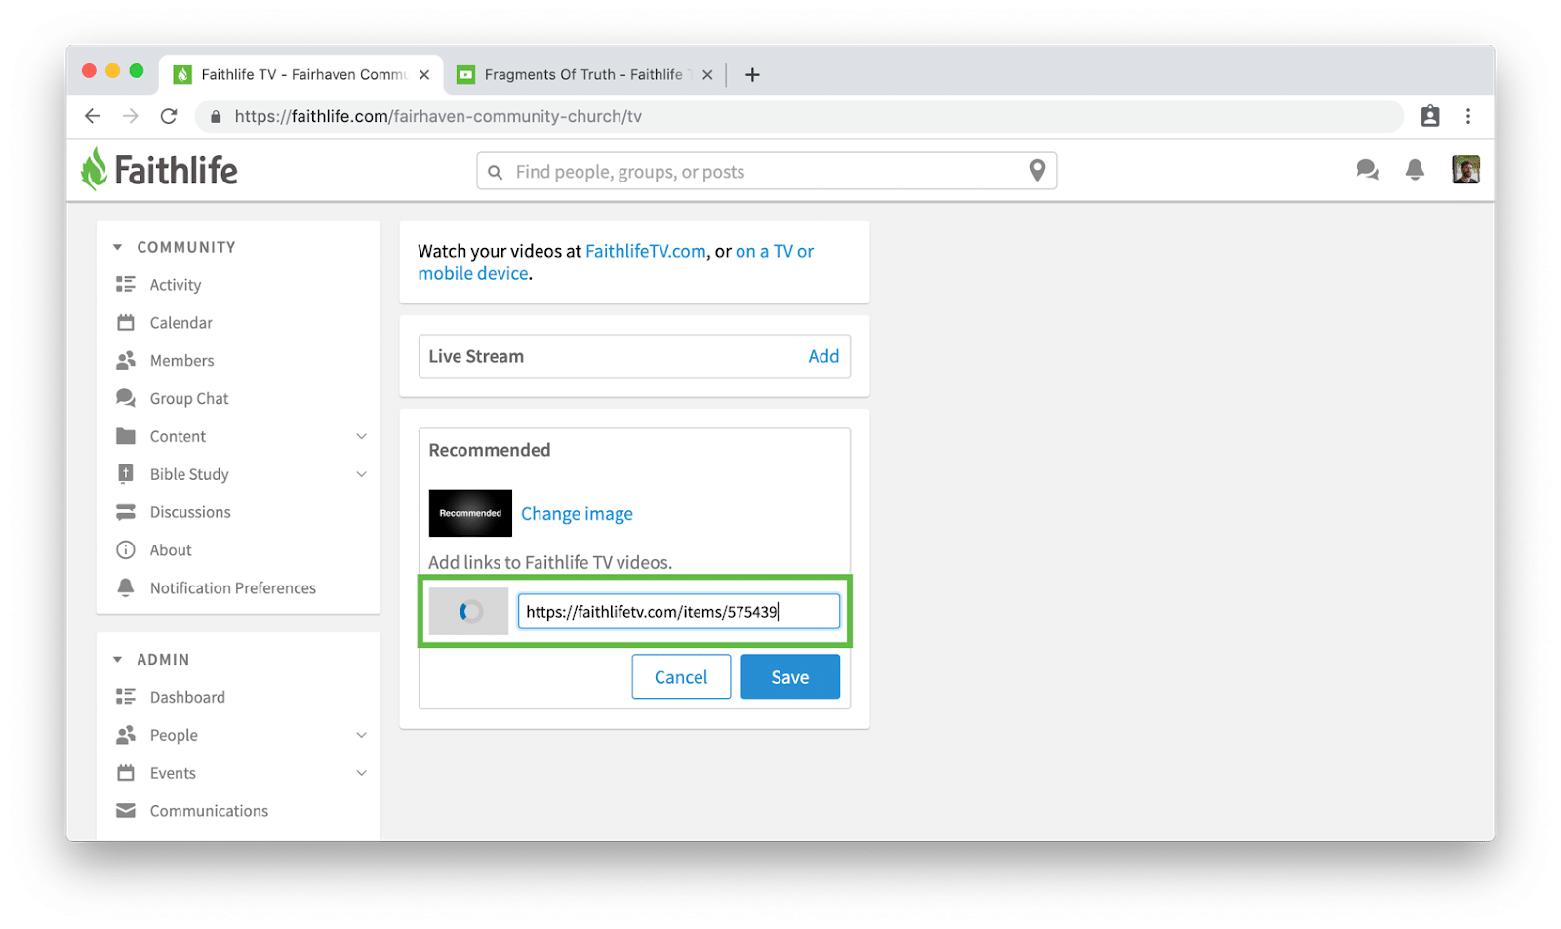Viewport: 1561px width, 929px height.
Task: Open the Calendar icon in Community sidebar
Action: (126, 322)
